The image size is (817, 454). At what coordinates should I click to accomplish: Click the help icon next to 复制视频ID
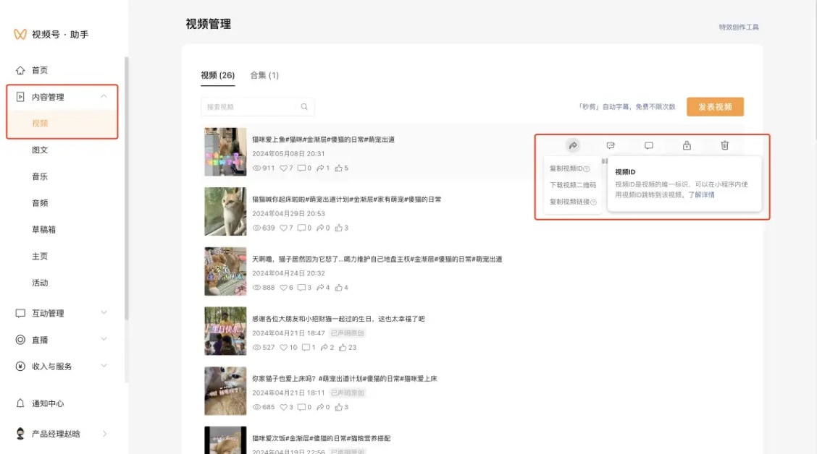587,169
